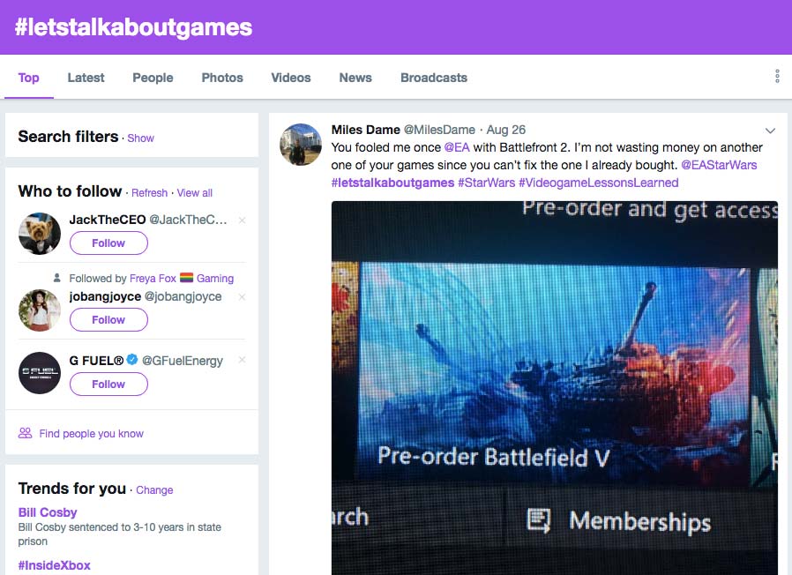The image size is (792, 575).
Task: Click the #letstalkaboutgames hashtag in the tweet
Action: (x=393, y=183)
